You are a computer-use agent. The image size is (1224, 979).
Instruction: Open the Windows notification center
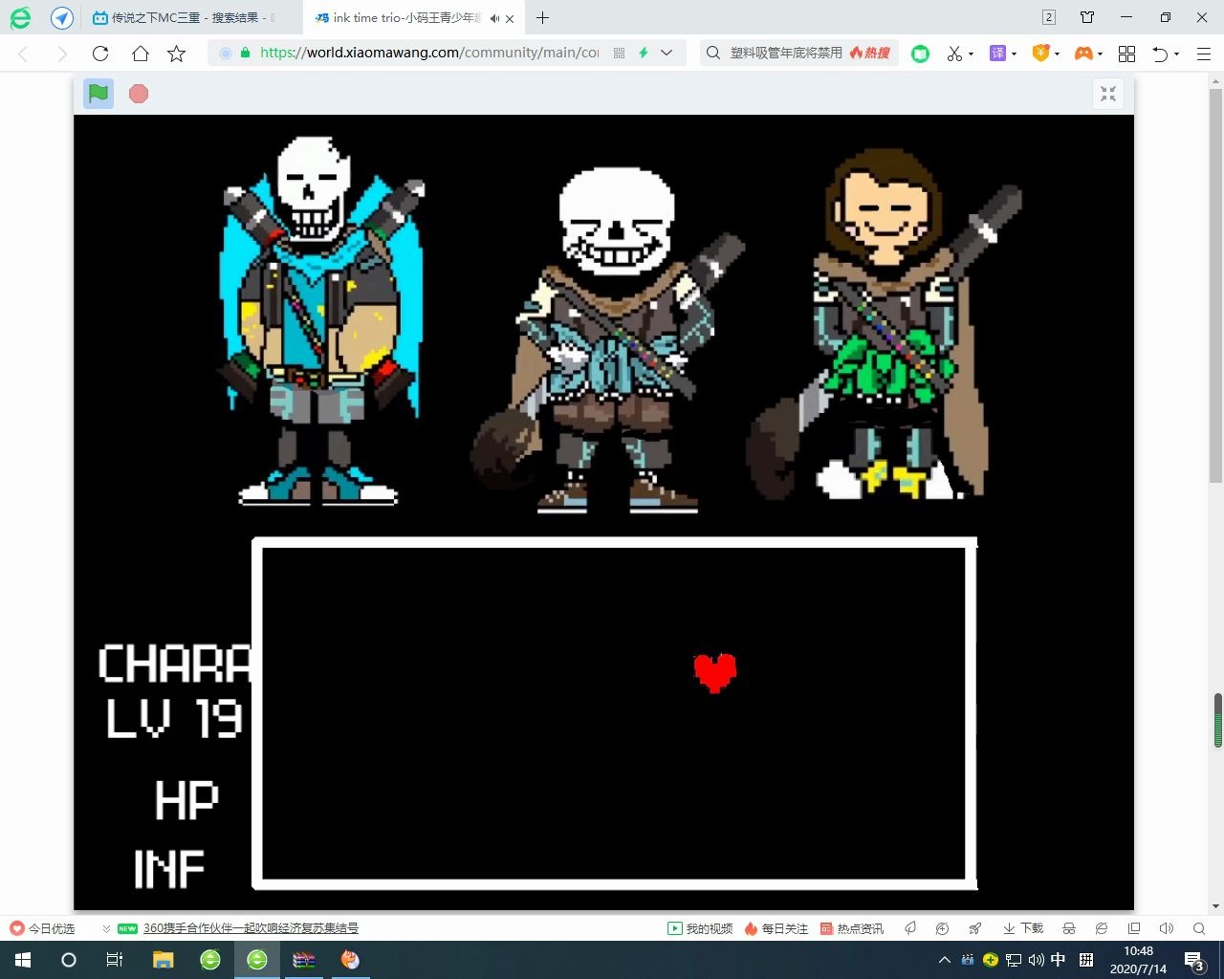click(1194, 961)
